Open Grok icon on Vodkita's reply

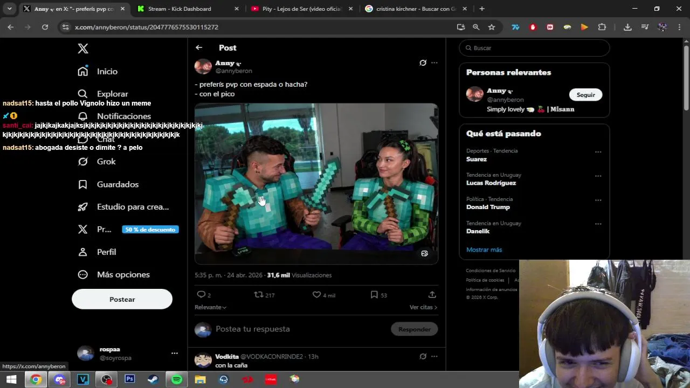pos(423,356)
